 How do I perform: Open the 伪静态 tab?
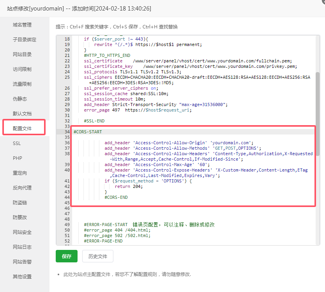point(20,99)
